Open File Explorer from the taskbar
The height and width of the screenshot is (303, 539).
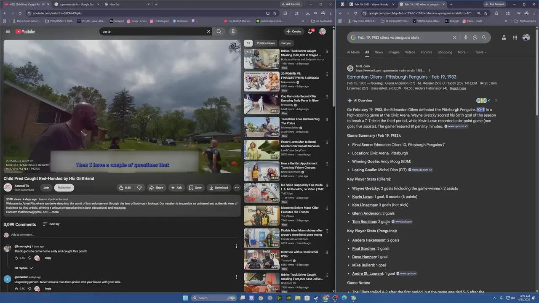coord(298,298)
